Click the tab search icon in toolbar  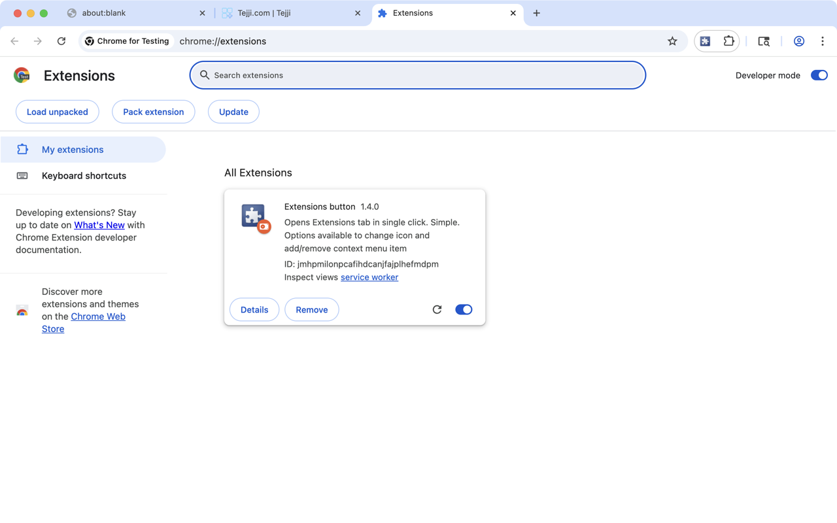763,41
